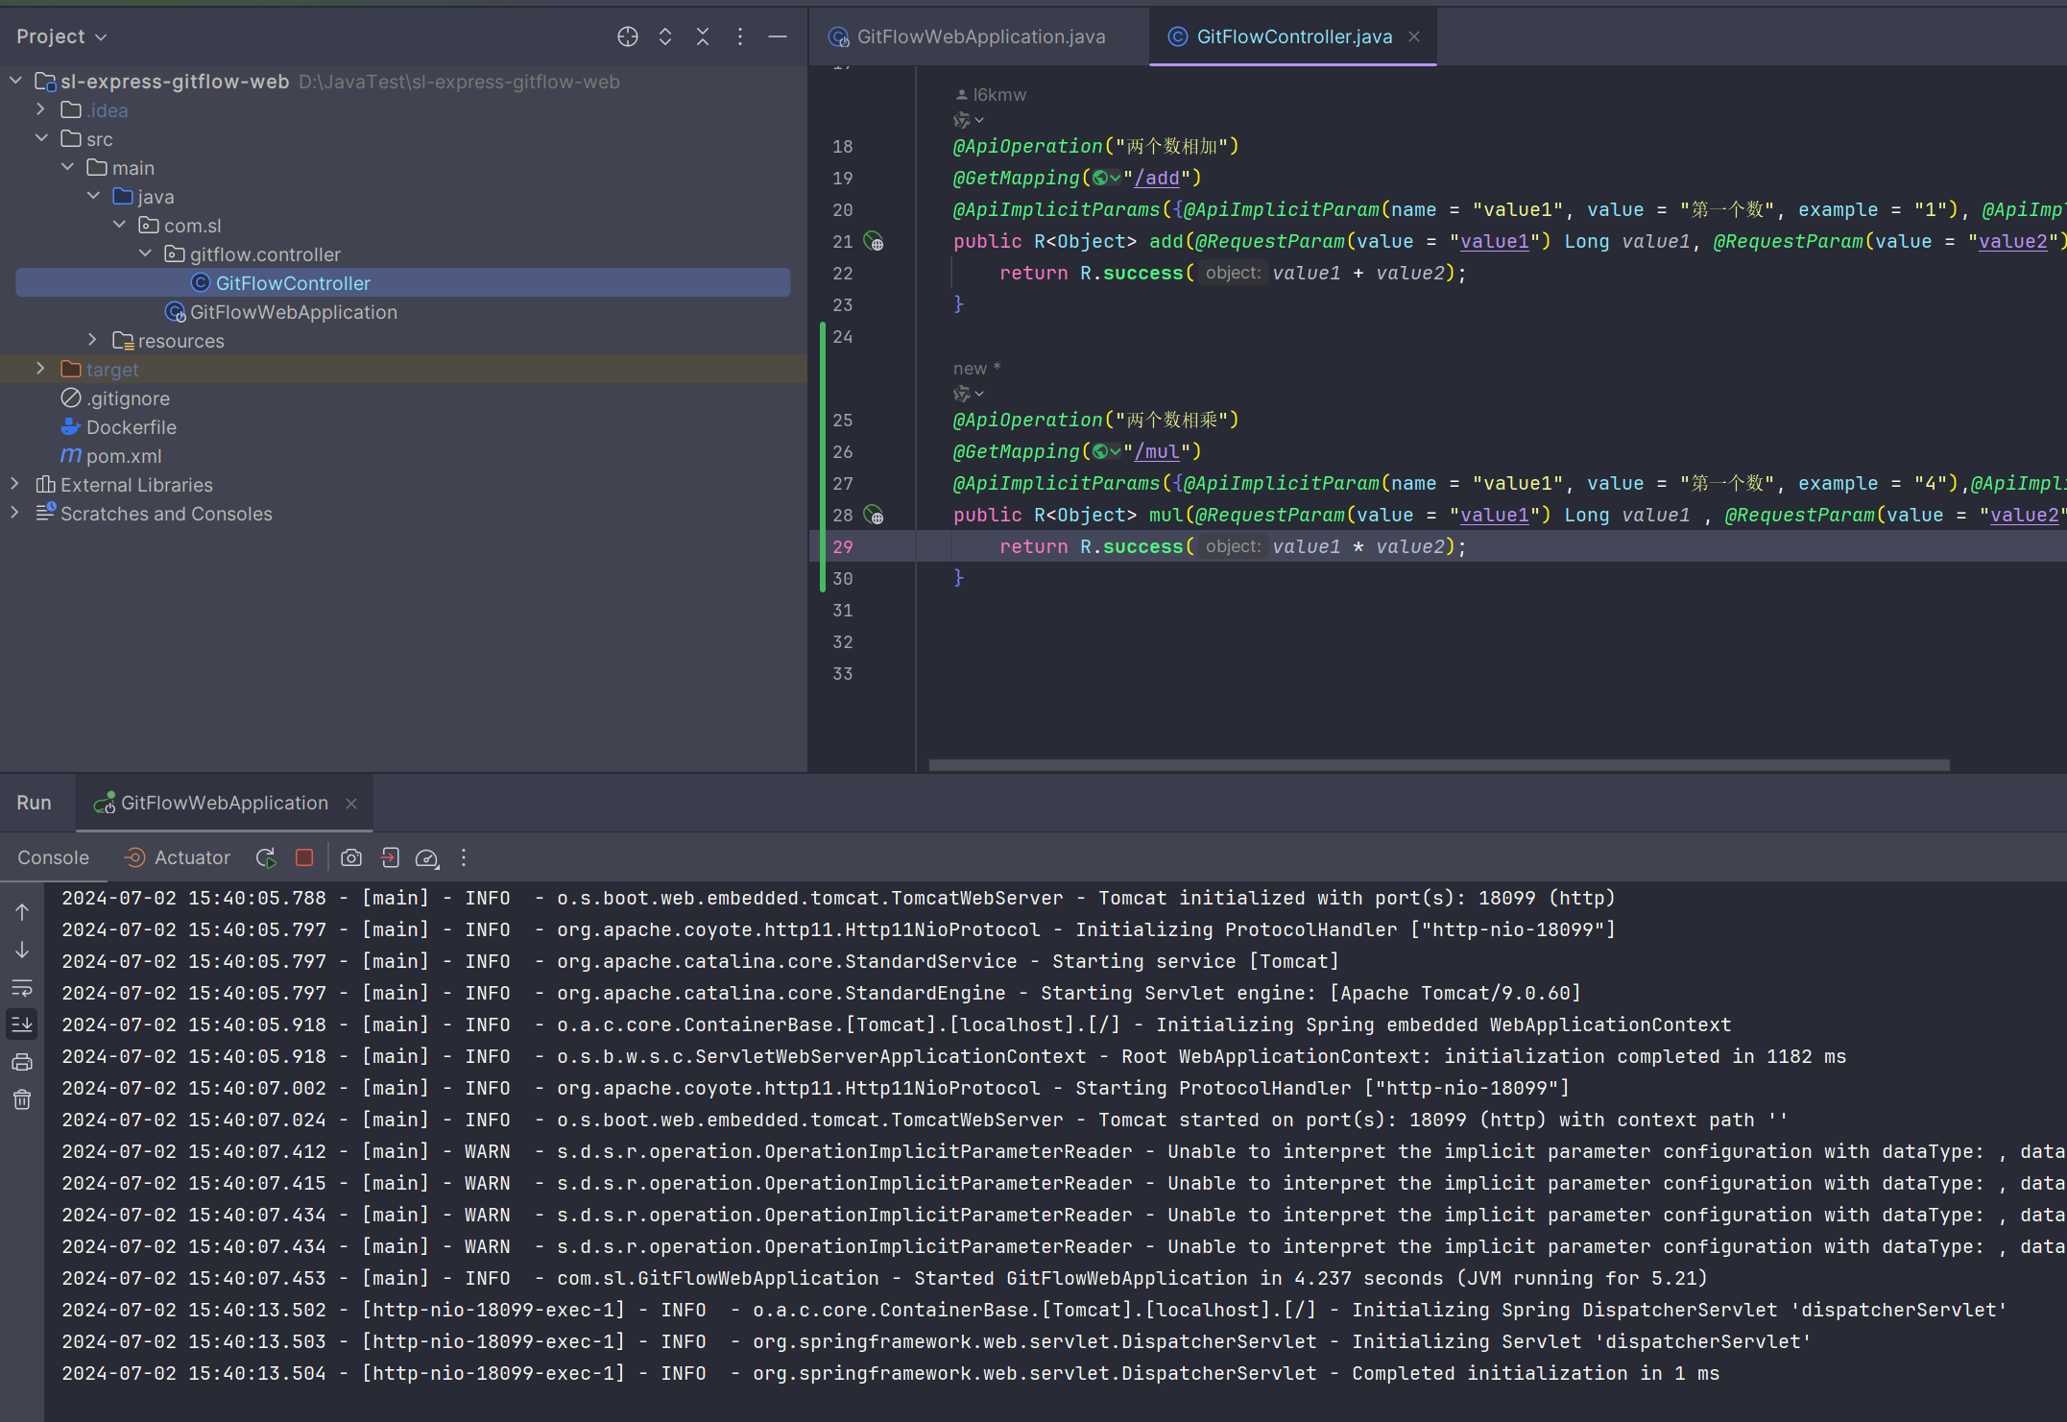This screenshot has height=1422, width=2067.
Task: Select the Dockerfile in project tree
Action: (119, 427)
